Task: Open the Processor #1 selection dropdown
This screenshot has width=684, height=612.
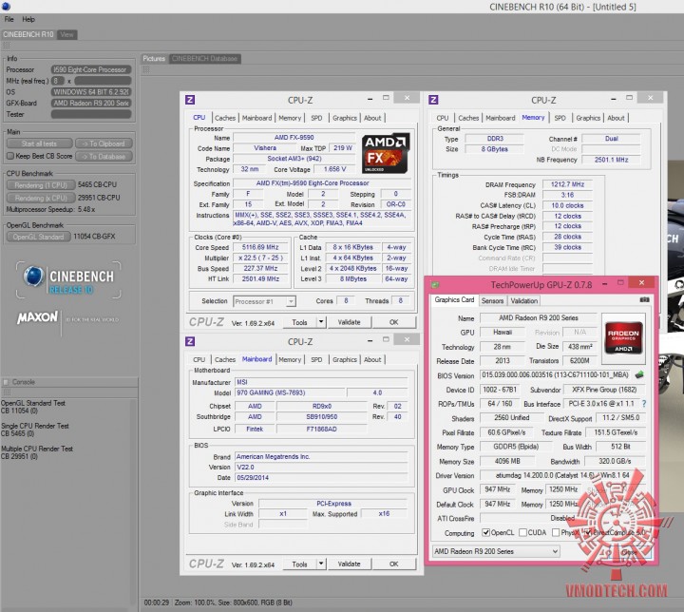Action: [x=265, y=301]
